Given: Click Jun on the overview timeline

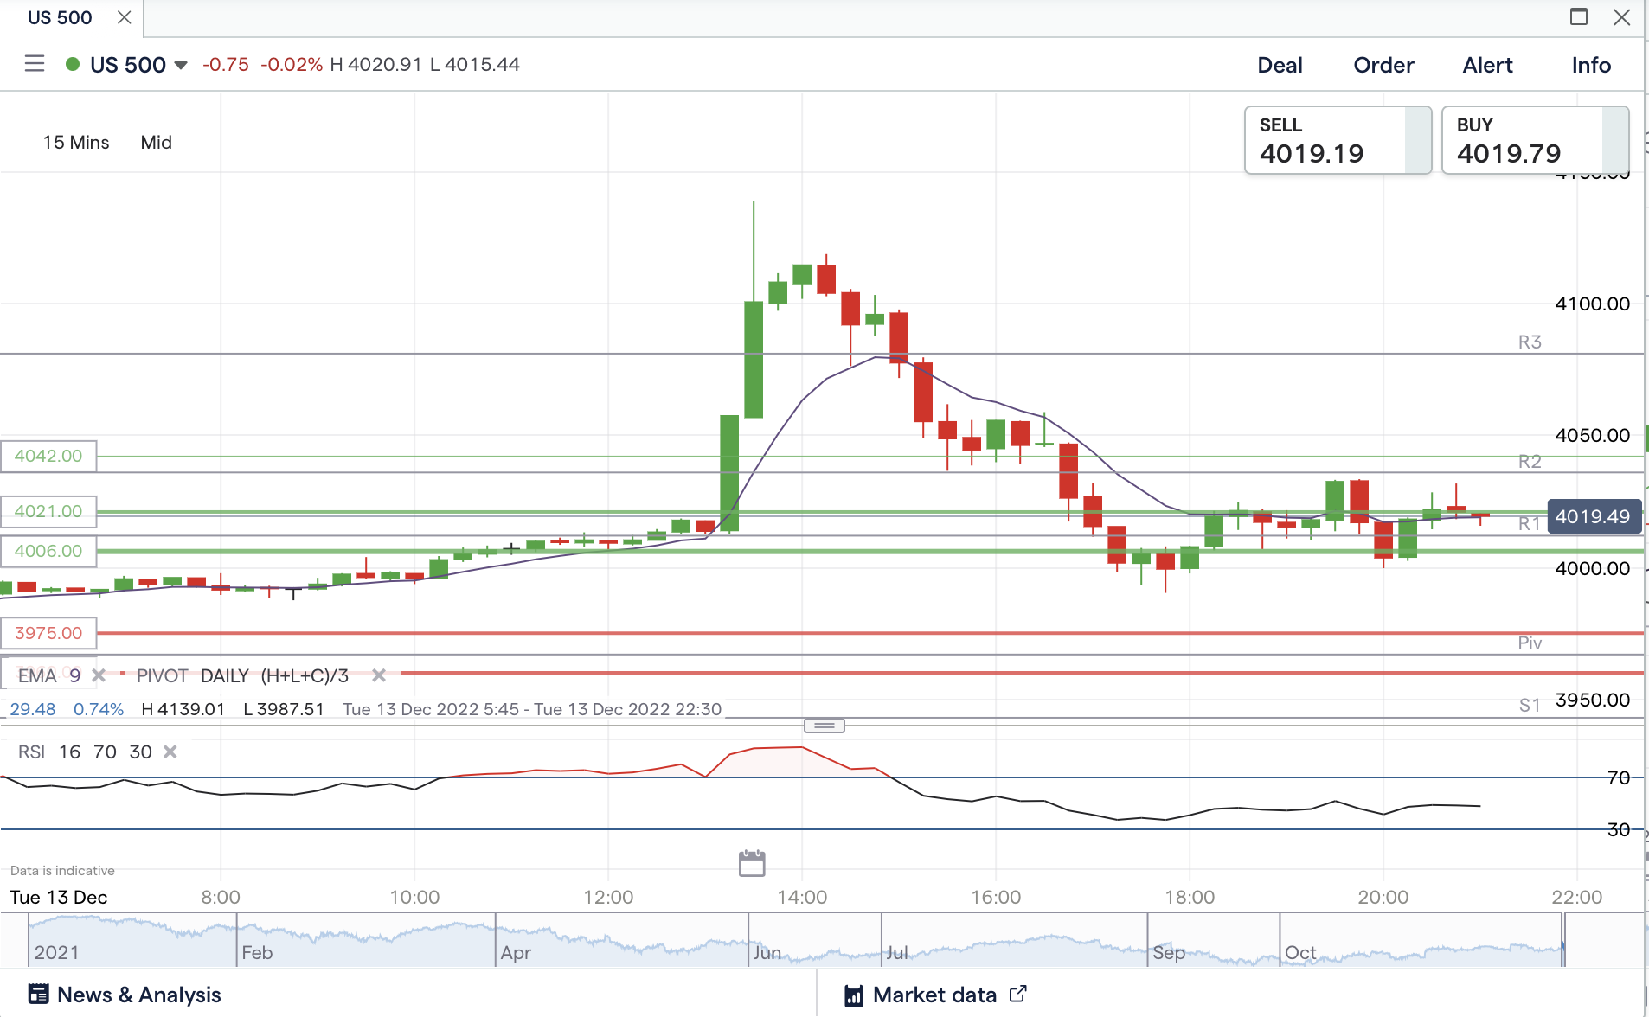Looking at the screenshot, I should point(767,952).
